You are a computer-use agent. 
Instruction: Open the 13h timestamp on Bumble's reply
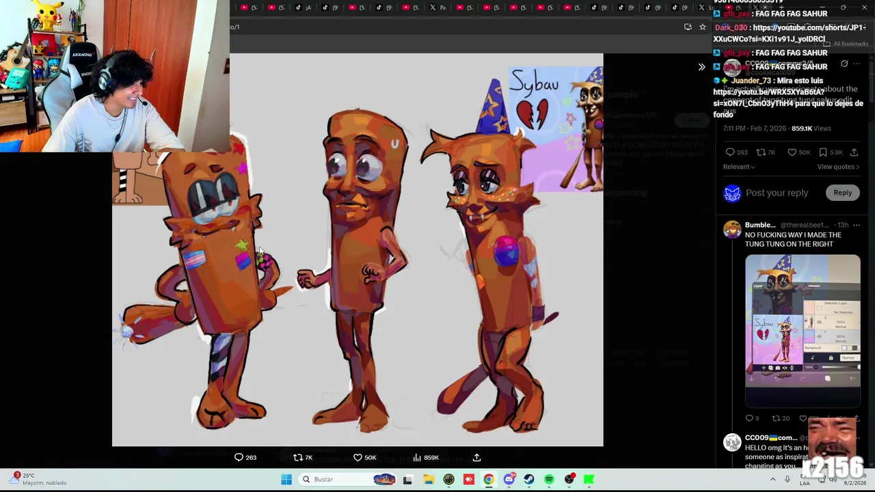[843, 225]
